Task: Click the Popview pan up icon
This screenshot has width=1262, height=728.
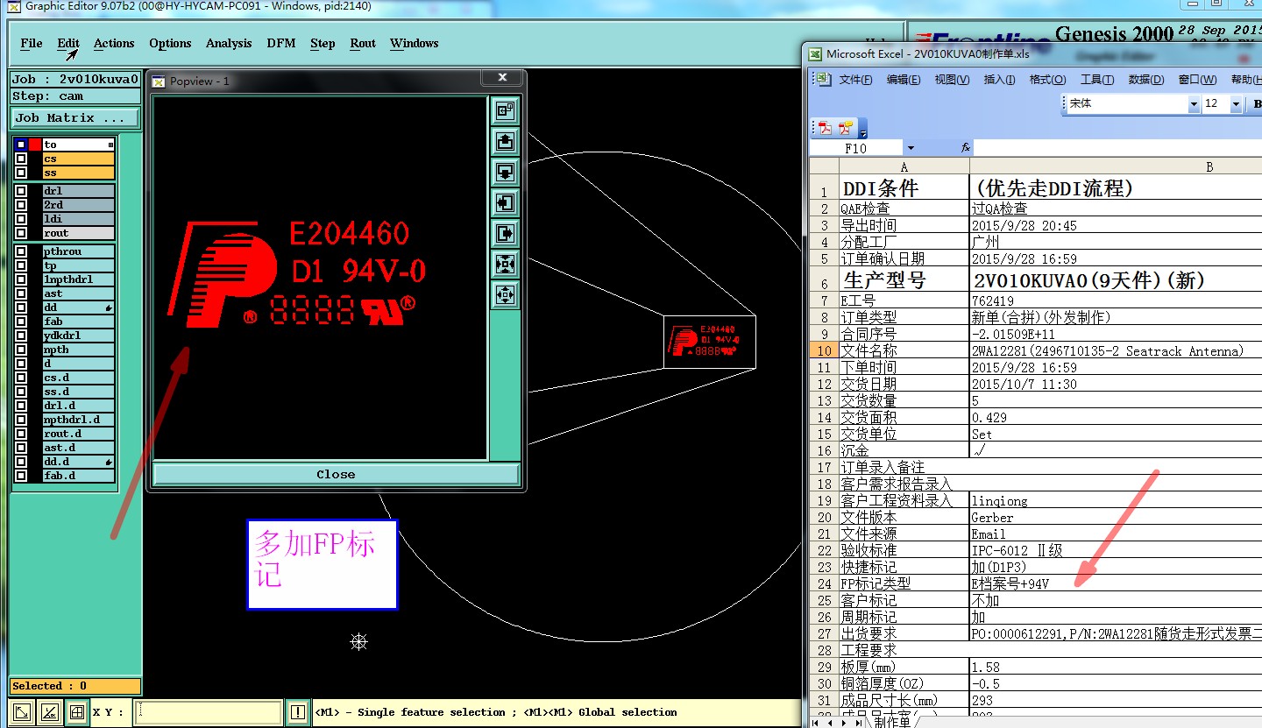Action: (x=505, y=141)
